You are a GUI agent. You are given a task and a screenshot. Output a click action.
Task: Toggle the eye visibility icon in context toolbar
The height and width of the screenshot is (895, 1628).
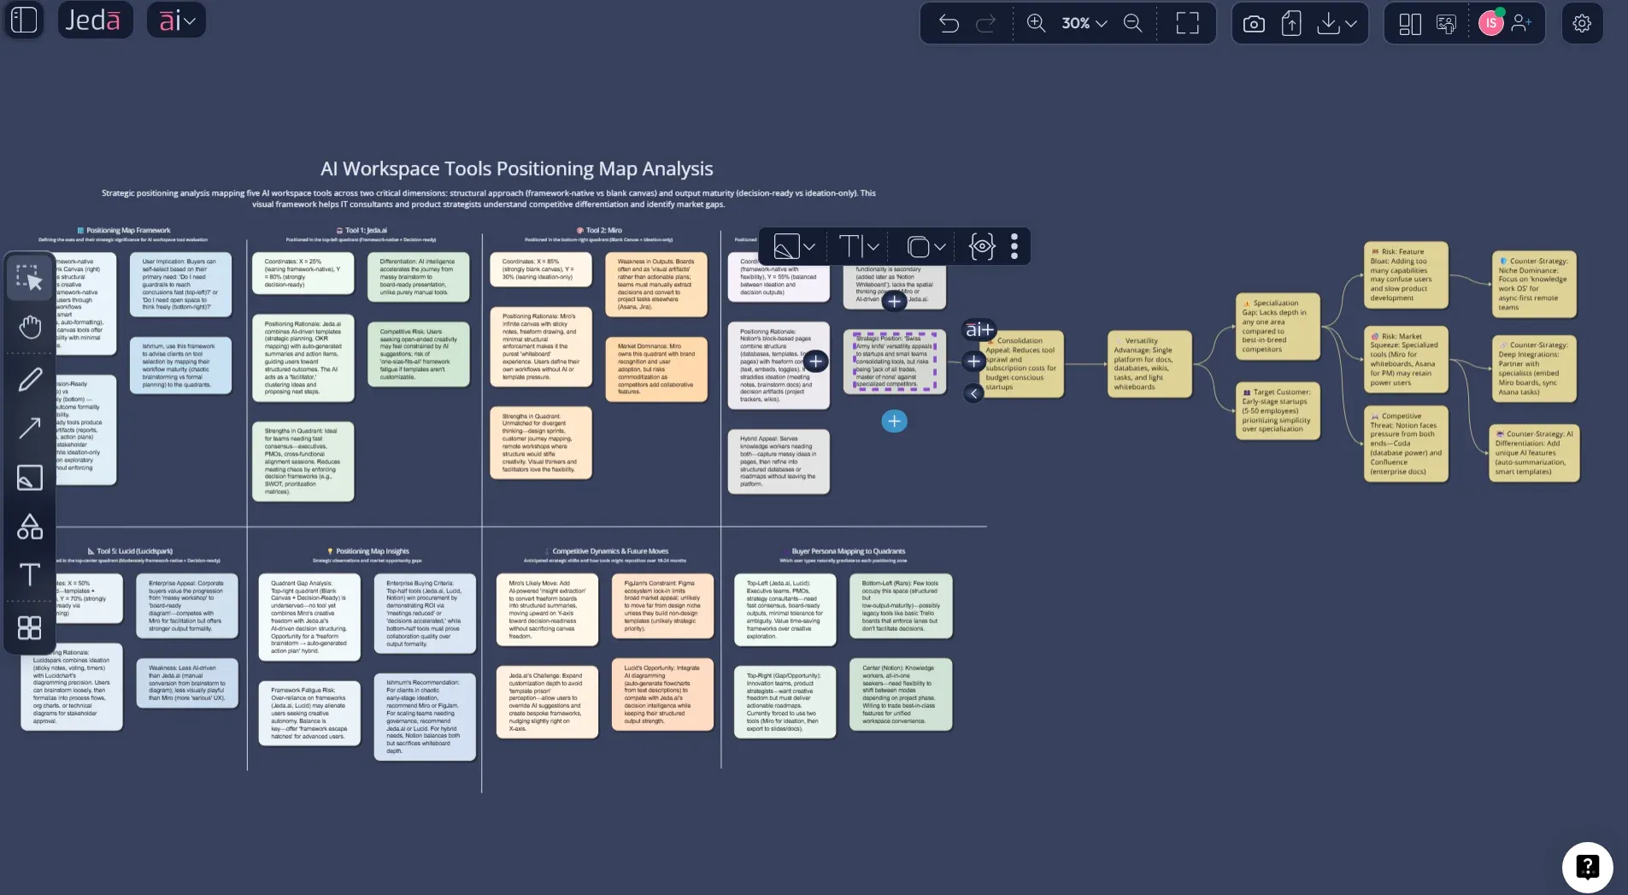pos(980,246)
